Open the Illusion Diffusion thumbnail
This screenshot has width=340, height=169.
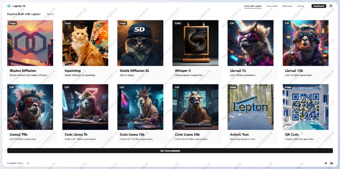[x=30, y=43]
